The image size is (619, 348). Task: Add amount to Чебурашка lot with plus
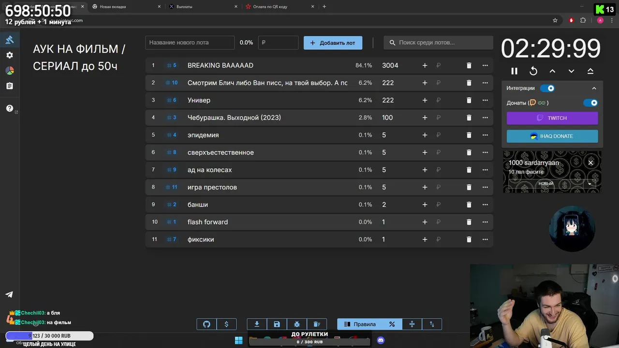(425, 117)
